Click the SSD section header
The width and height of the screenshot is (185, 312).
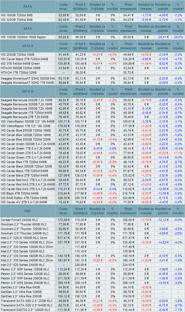28,211
